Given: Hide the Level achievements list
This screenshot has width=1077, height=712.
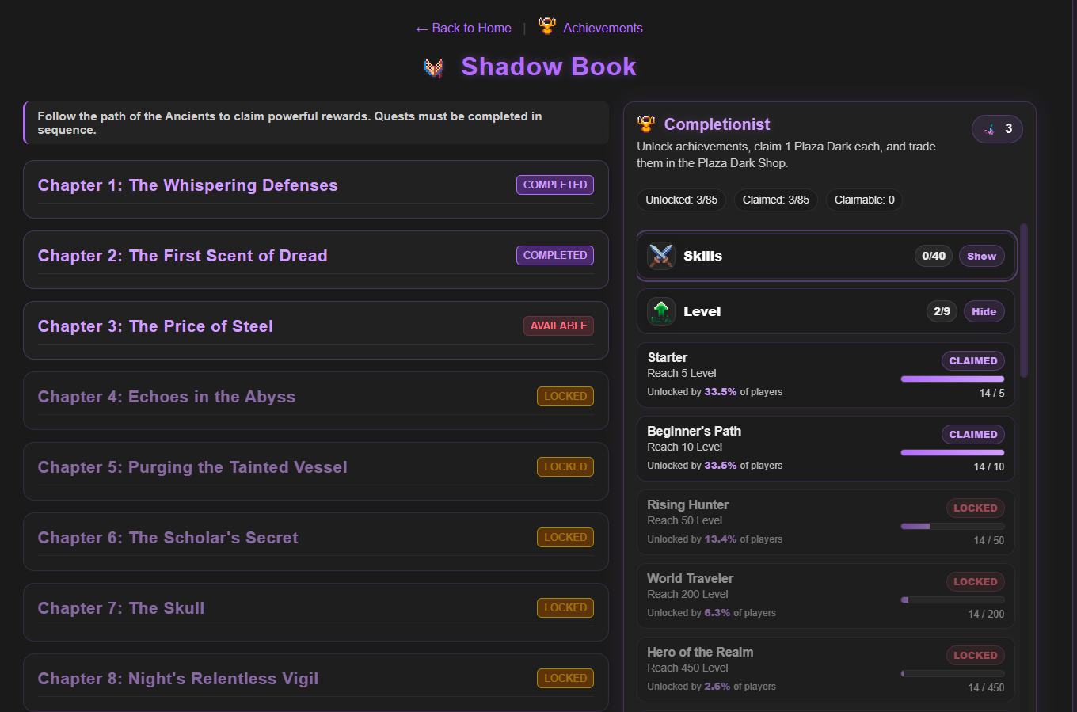Looking at the screenshot, I should [x=984, y=311].
